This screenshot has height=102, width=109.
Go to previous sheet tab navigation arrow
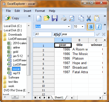[x=40, y=98]
